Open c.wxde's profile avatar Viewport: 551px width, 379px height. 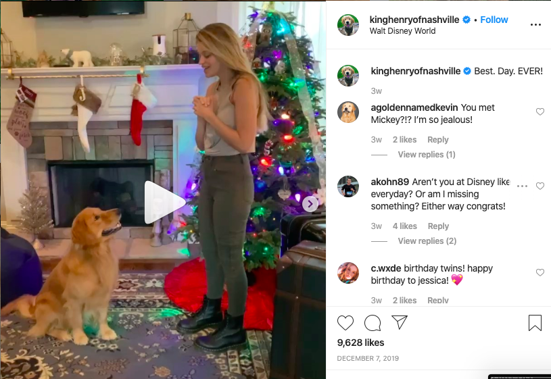348,272
